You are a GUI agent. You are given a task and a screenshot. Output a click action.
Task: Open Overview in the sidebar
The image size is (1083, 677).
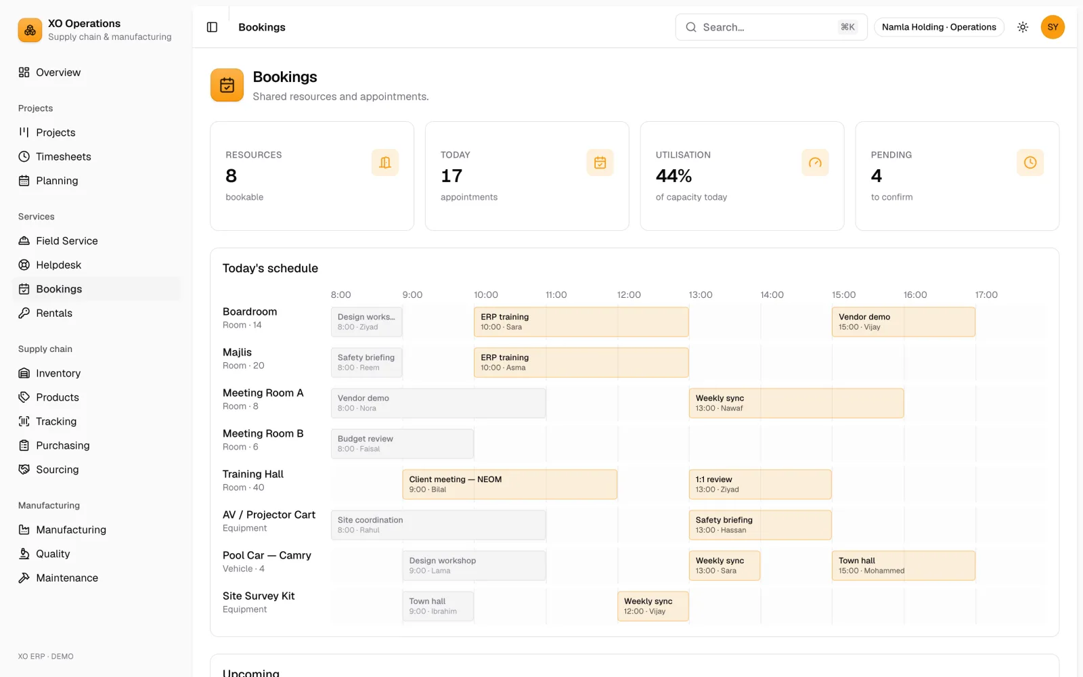96,72
